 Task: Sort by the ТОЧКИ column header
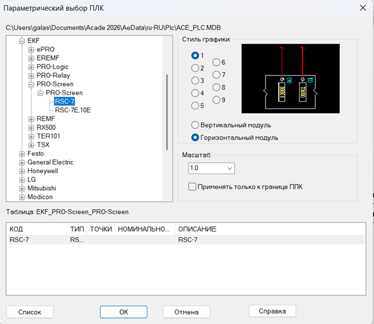point(101,229)
